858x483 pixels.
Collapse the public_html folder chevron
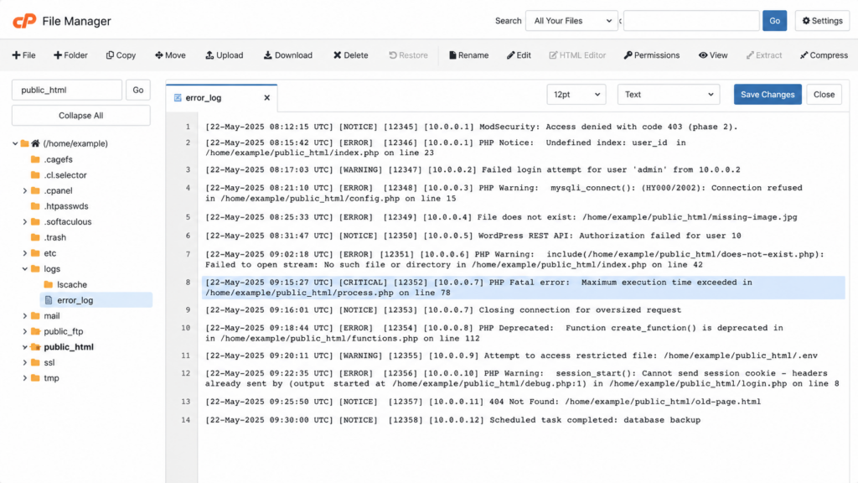click(24, 347)
